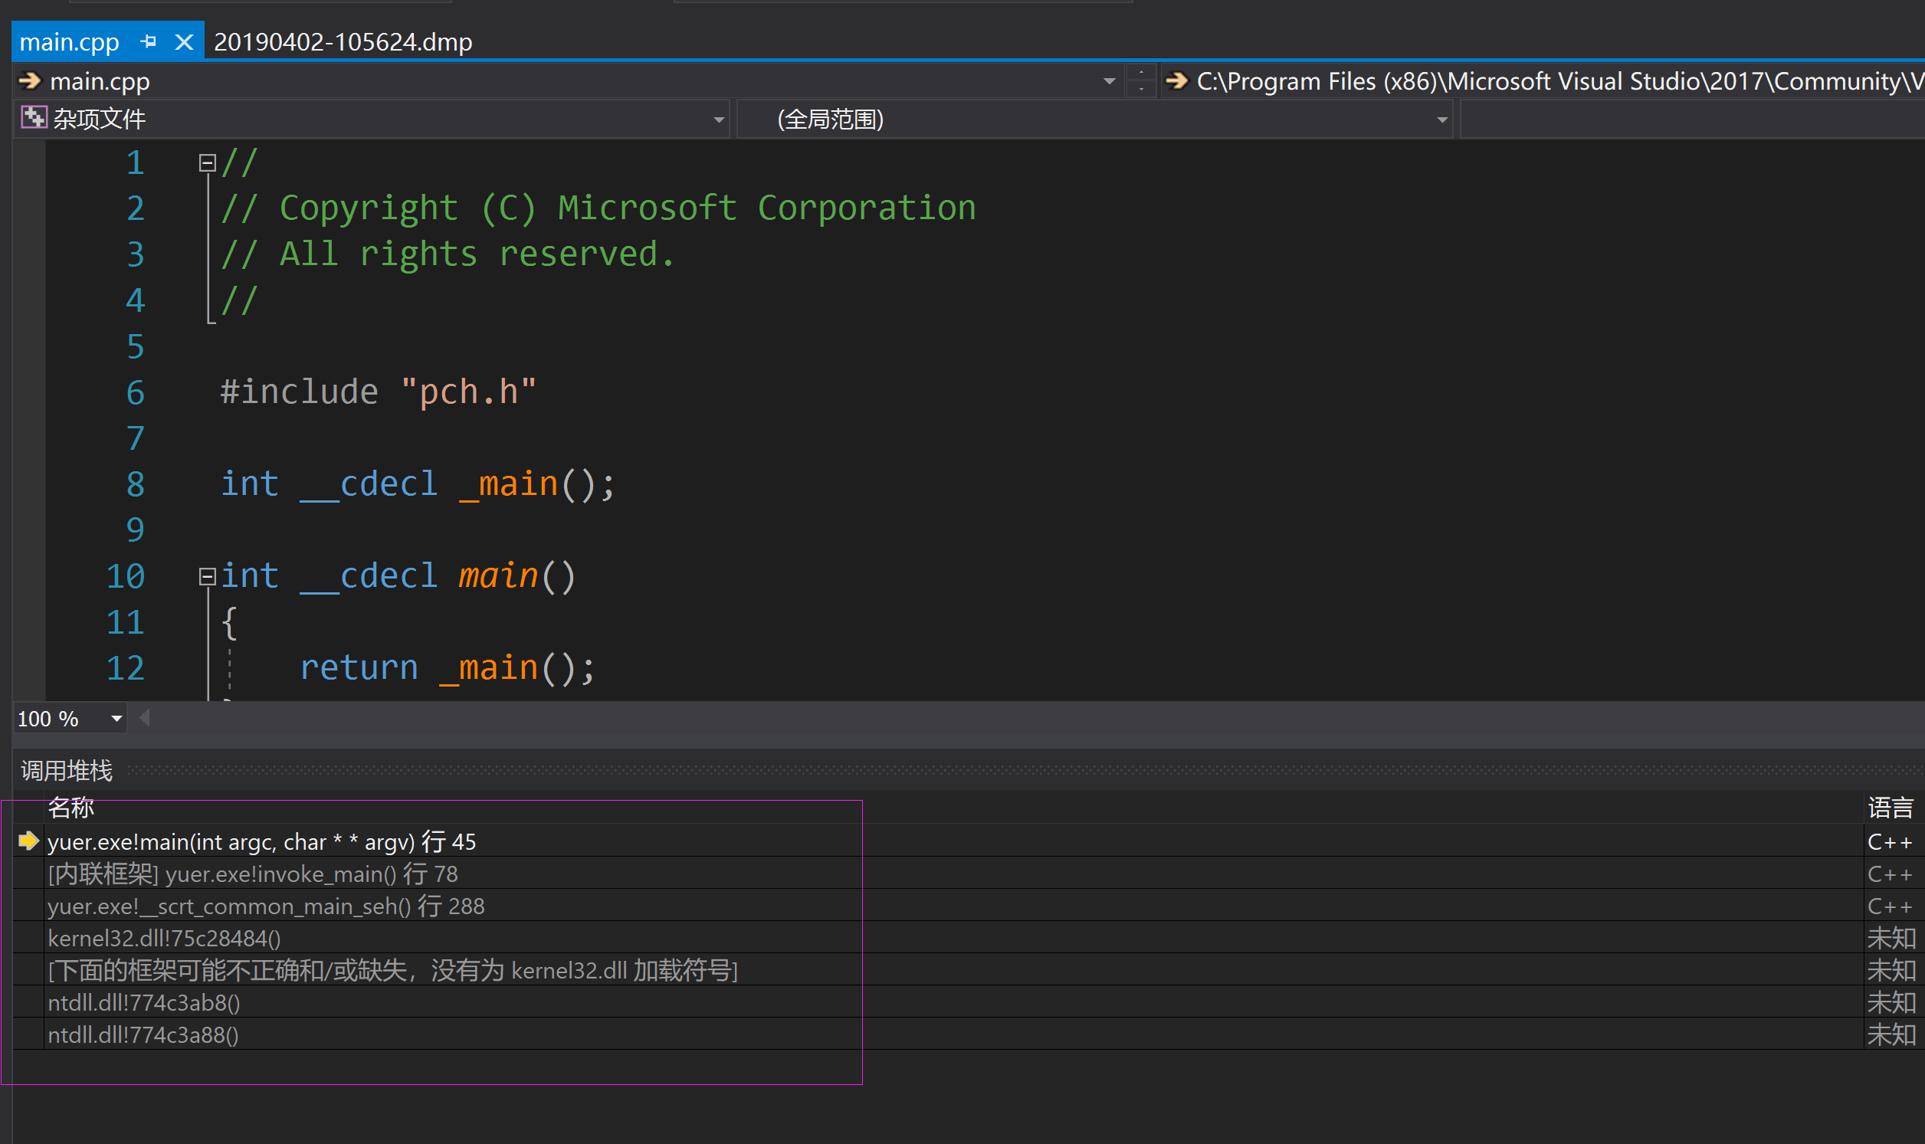The image size is (1925, 1144).
Task: Collapse the comment block at line 1
Action: tap(207, 162)
